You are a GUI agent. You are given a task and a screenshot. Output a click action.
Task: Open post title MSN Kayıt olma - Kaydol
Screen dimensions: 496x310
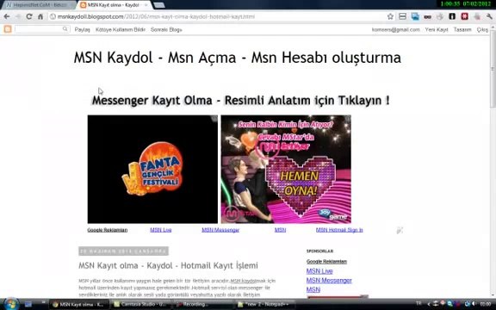coord(168,265)
